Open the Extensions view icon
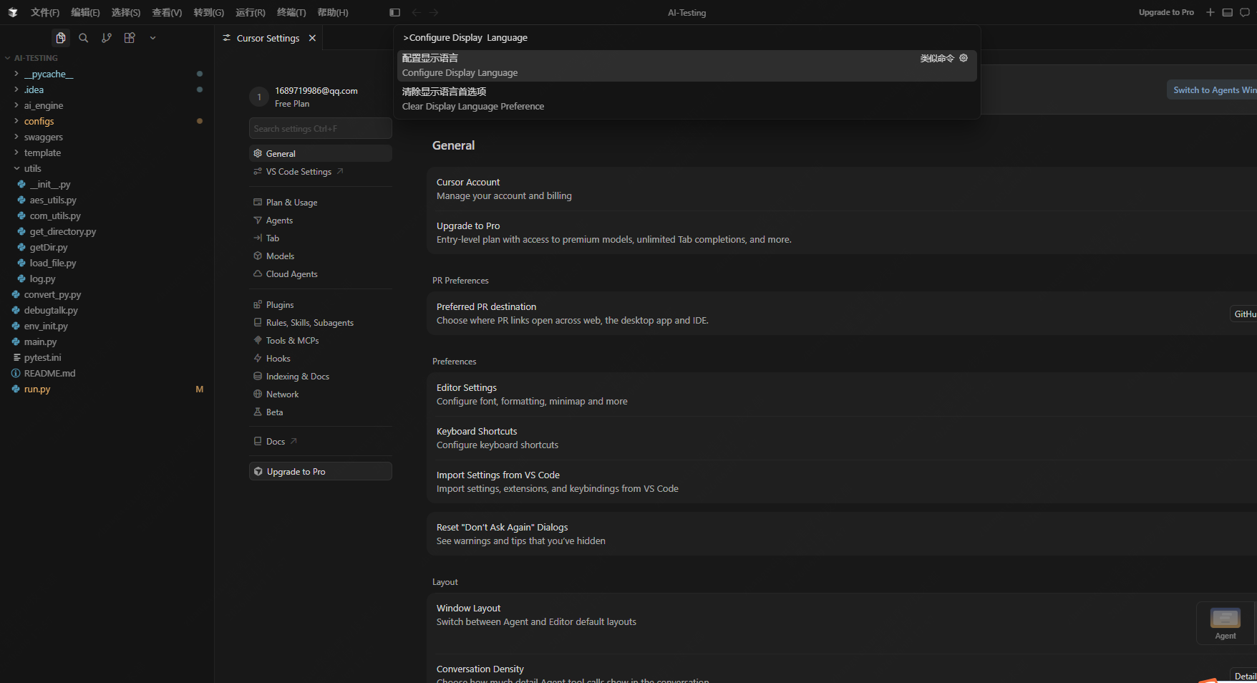Image resolution: width=1257 pixels, height=683 pixels. pyautogui.click(x=130, y=38)
